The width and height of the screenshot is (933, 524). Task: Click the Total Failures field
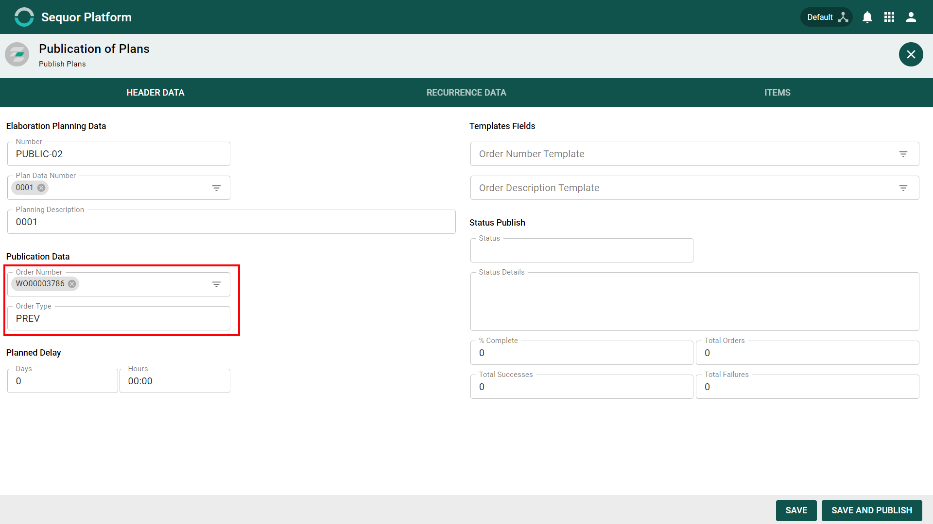[807, 387]
